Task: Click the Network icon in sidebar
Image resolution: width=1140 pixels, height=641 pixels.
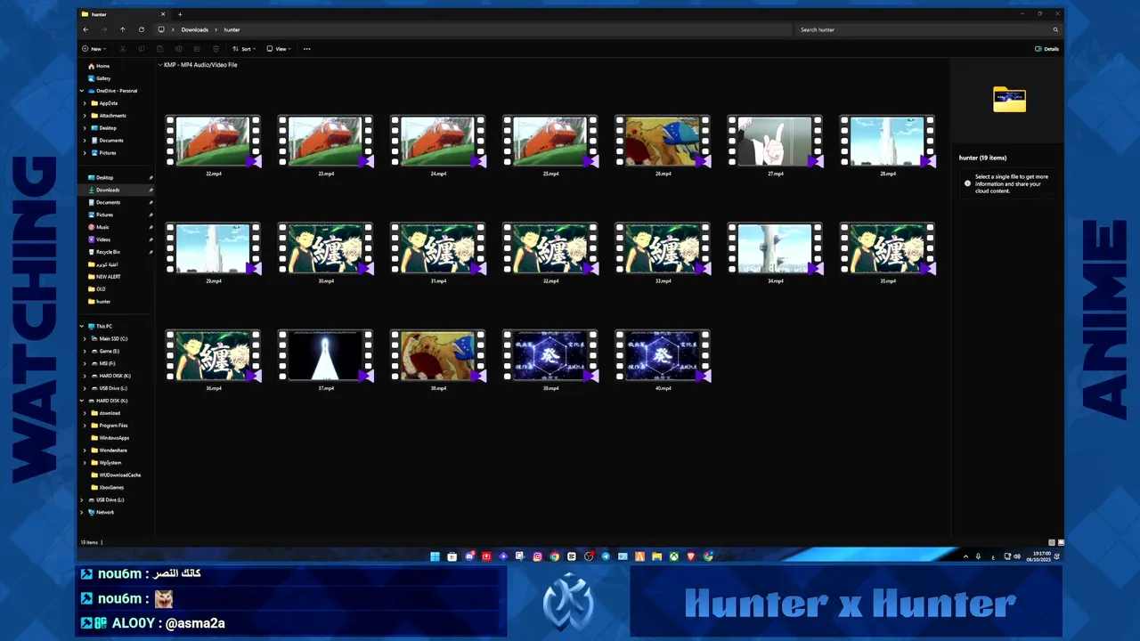Action: [x=91, y=512]
